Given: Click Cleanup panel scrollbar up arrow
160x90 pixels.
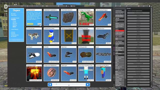Looking at the screenshot, I should [x=151, y=8].
